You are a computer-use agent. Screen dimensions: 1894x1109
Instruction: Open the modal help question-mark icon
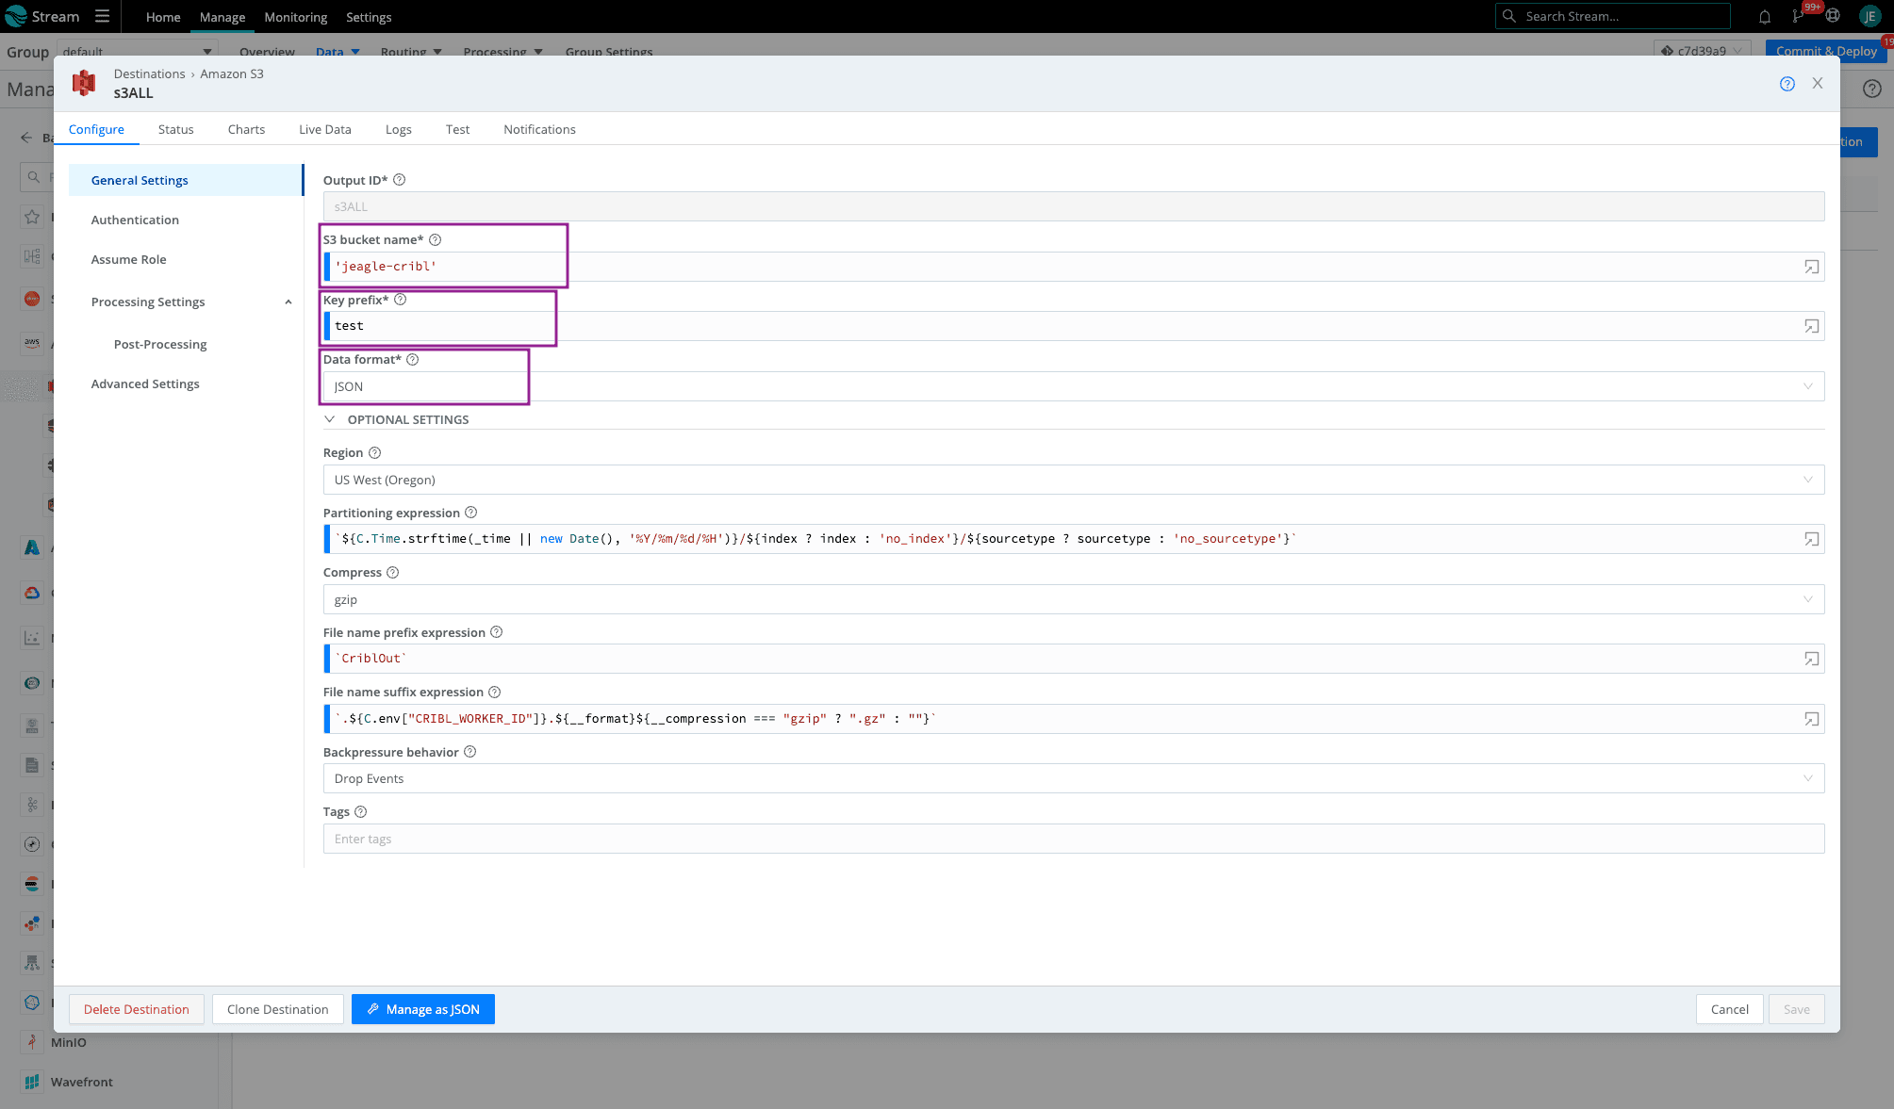pyautogui.click(x=1787, y=84)
